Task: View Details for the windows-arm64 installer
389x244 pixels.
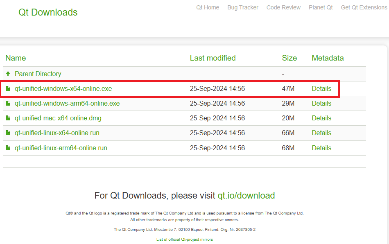Action: 321,104
